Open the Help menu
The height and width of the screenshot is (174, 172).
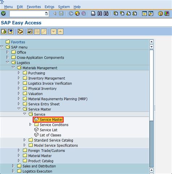pos(77,7)
